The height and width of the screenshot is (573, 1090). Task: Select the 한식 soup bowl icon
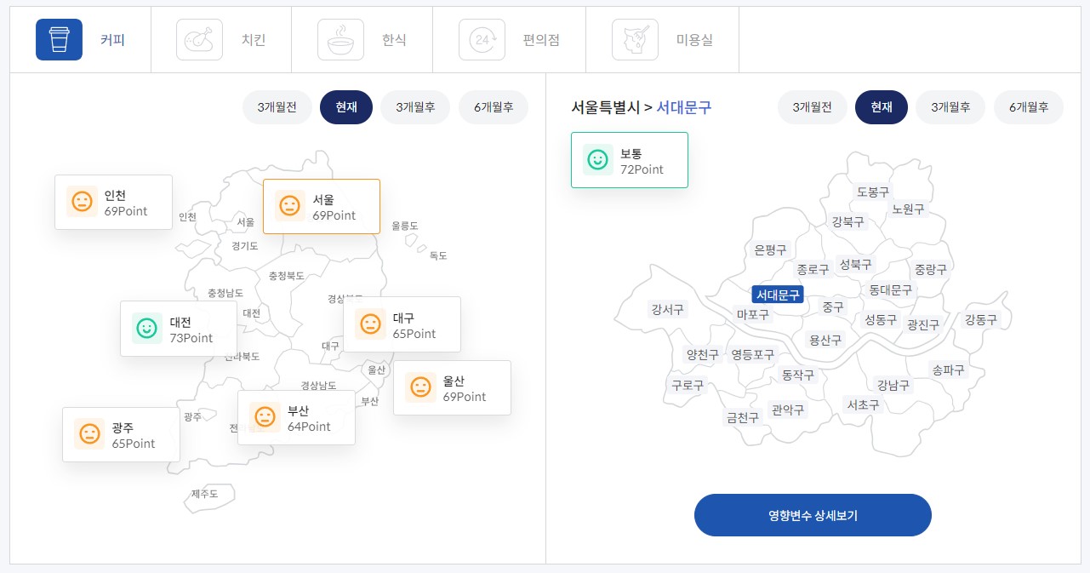click(340, 39)
